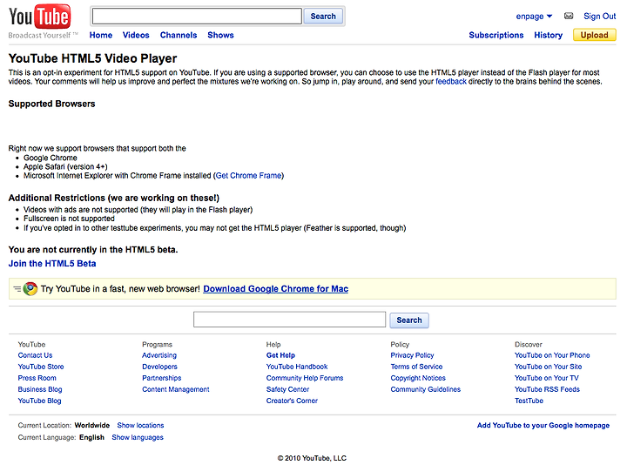This screenshot has width=627, height=465.
Task: Open YouTube on Your TV
Action: click(x=547, y=378)
